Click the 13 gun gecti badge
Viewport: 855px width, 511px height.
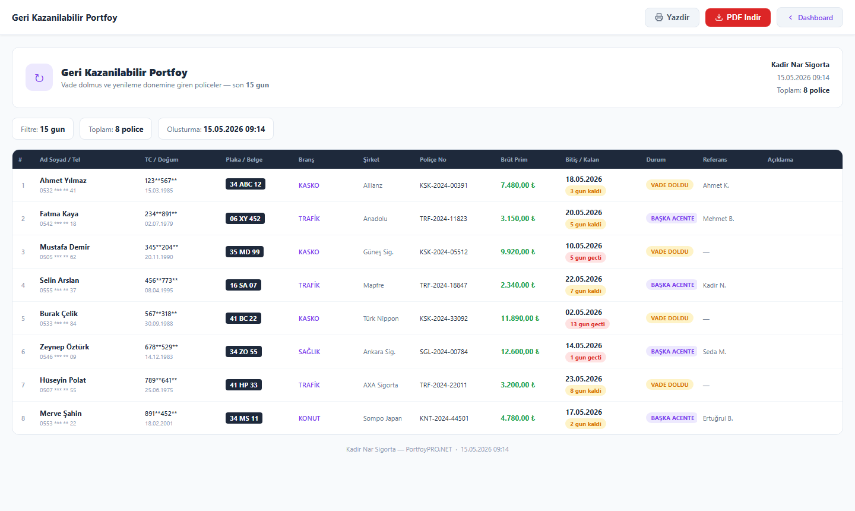pos(587,324)
